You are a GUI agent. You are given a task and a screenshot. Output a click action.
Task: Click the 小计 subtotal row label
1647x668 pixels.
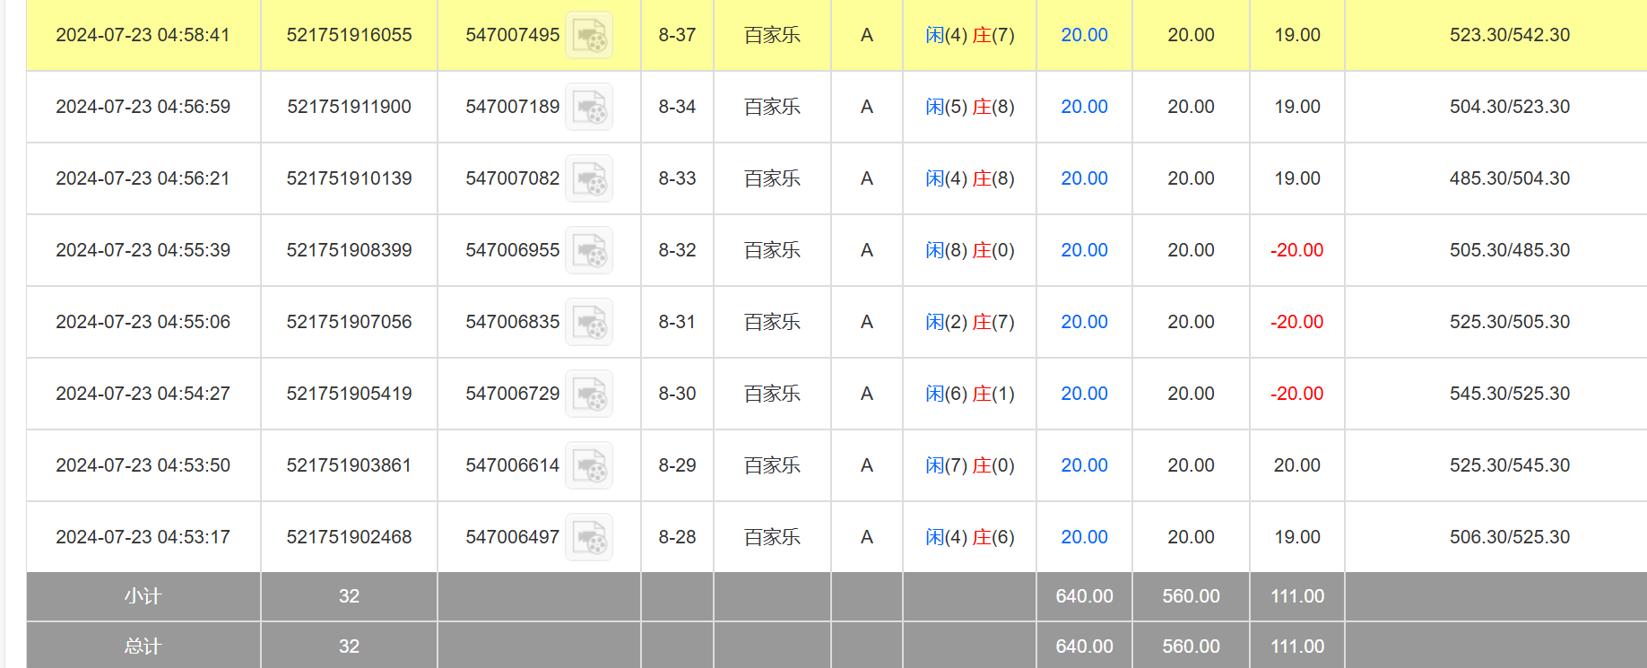143,596
